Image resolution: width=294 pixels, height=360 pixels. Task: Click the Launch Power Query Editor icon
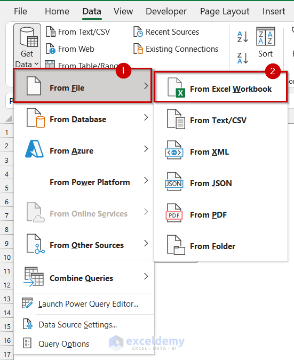click(27, 303)
